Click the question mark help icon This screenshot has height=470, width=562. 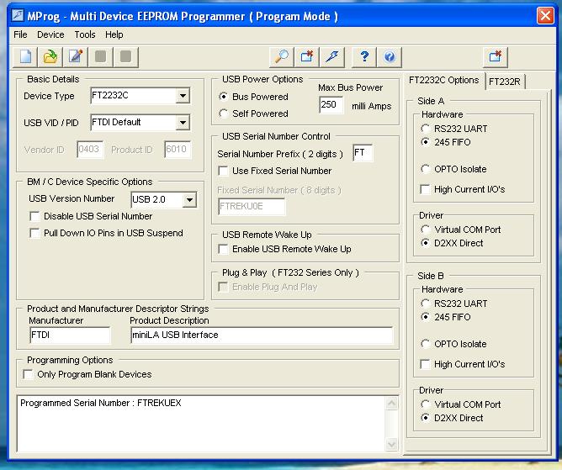coord(364,57)
